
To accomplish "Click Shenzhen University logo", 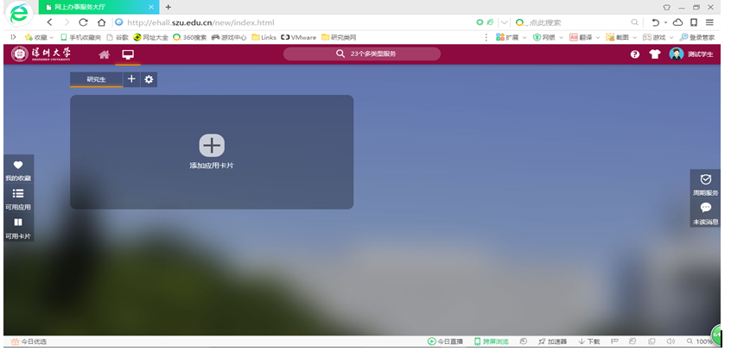I will [41, 54].
